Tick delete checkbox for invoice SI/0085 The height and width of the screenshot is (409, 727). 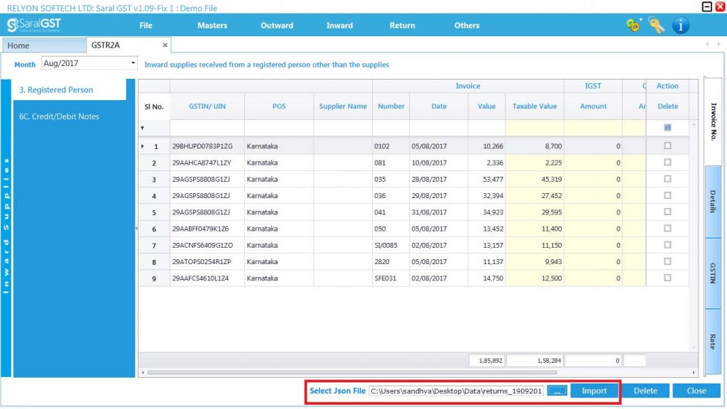coord(667,245)
